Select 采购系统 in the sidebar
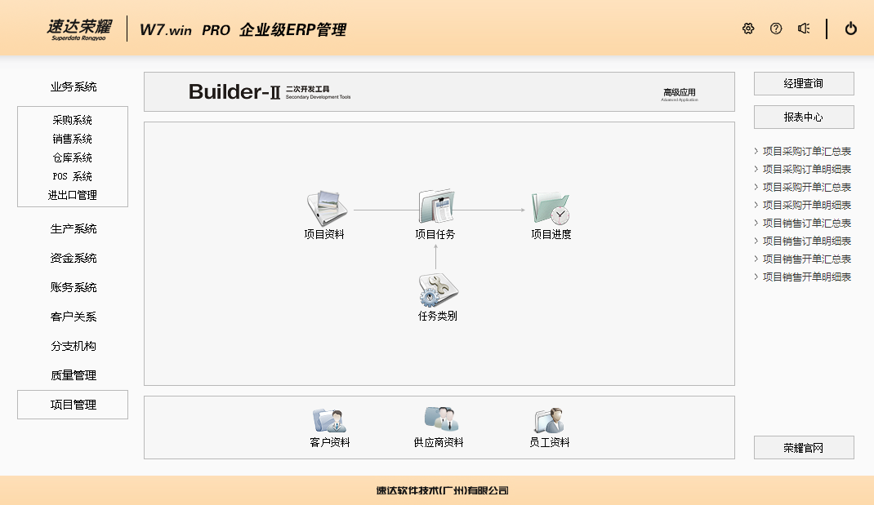874x505 pixels. 73,121
